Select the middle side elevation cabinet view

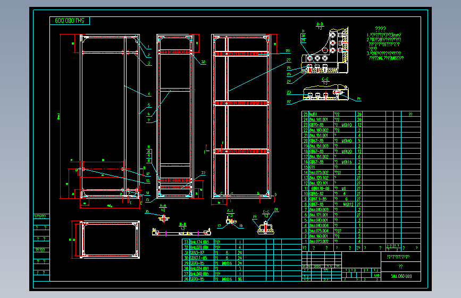175,116
